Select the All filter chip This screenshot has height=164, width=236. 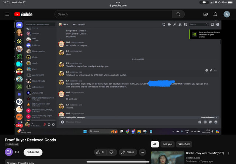click(x=155, y=144)
